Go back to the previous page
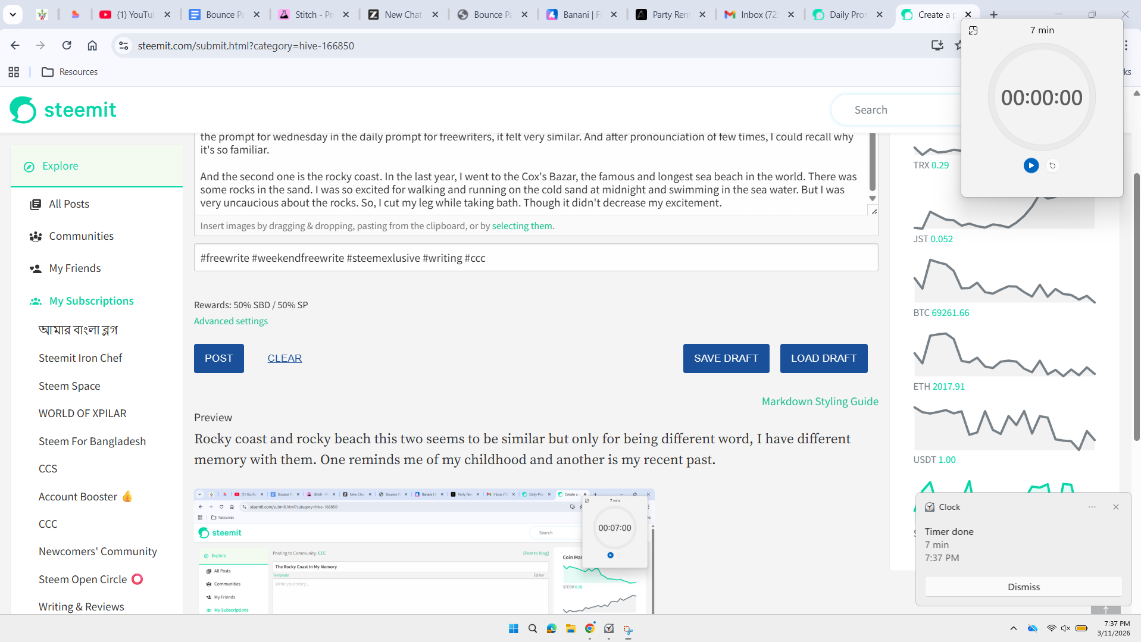This screenshot has height=642, width=1141. [x=15, y=45]
